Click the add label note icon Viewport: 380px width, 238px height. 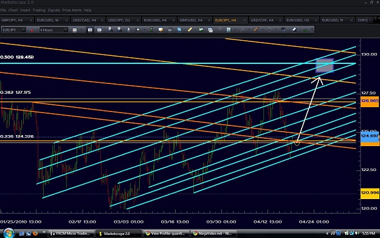161,30
